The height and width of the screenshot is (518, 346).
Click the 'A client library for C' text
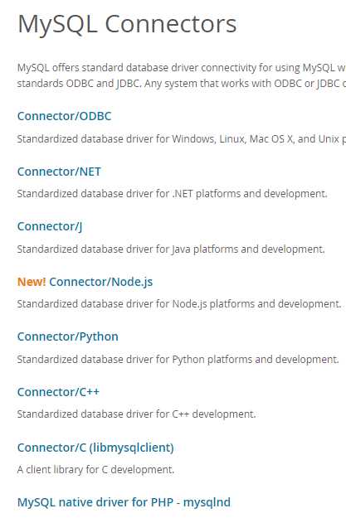[95, 469]
